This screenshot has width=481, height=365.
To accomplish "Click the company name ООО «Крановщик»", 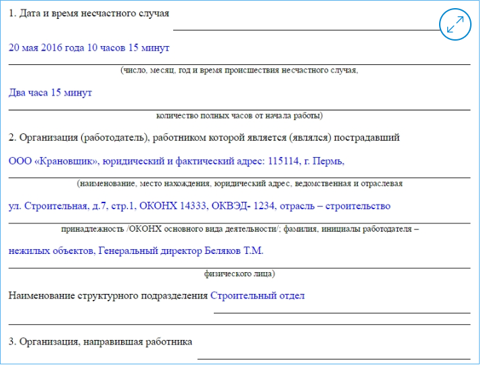I will (55, 161).
